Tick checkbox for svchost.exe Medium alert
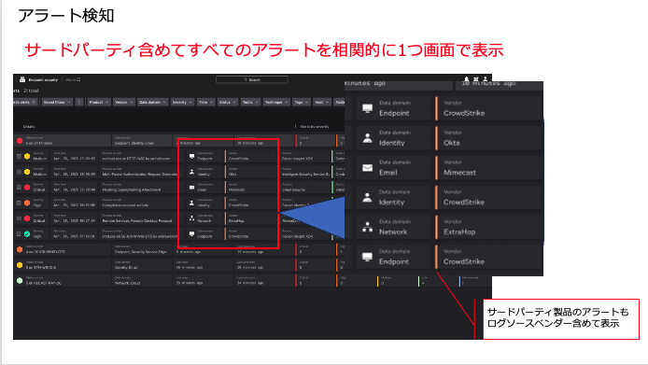This screenshot has width=648, height=365. [x=19, y=156]
